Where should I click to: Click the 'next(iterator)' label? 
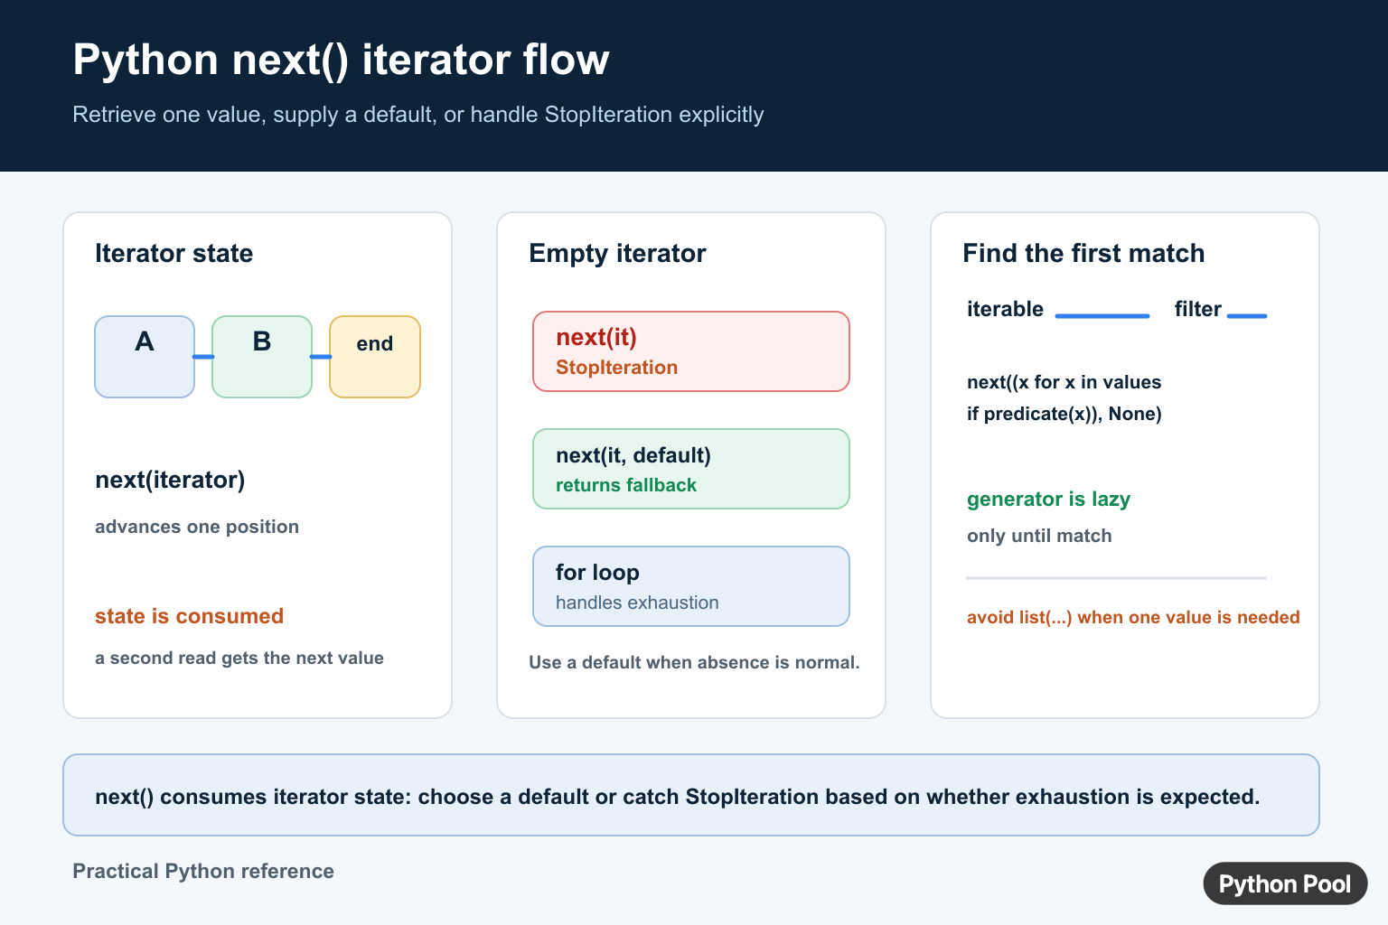click(x=170, y=480)
